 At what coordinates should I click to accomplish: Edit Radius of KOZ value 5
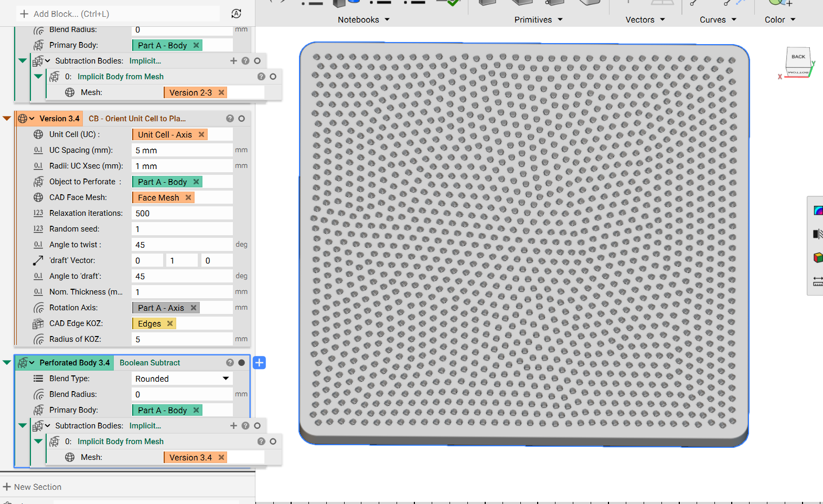(182, 339)
